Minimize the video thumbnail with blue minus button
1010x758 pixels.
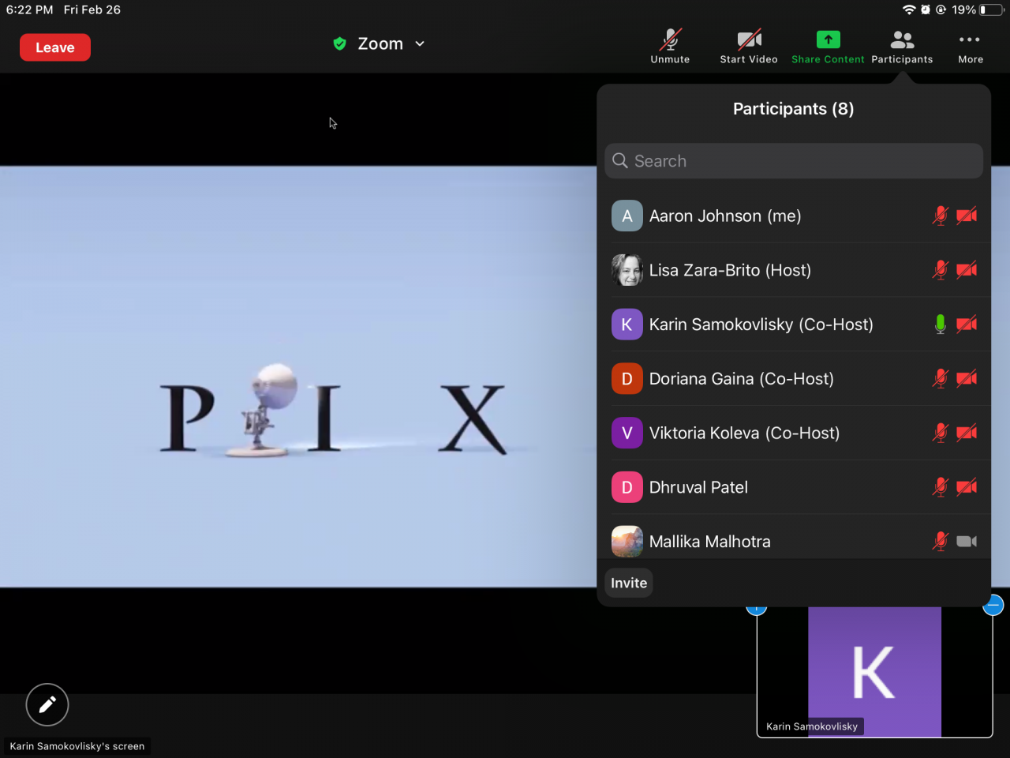coord(993,605)
